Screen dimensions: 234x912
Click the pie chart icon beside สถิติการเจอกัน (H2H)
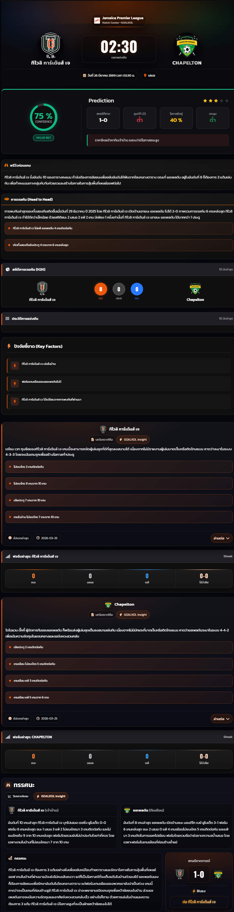(x=7, y=269)
